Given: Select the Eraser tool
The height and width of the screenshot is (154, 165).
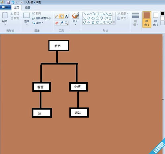Looking at the screenshot, I should click(x=57, y=23).
